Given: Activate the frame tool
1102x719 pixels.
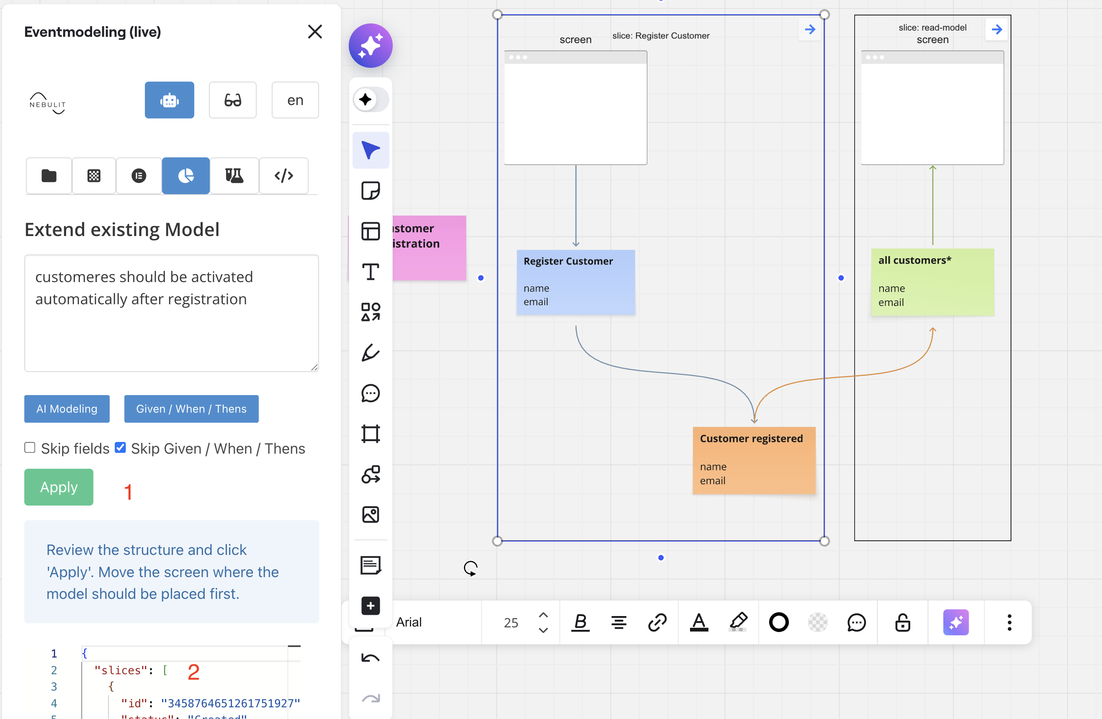Looking at the screenshot, I should pos(371,434).
